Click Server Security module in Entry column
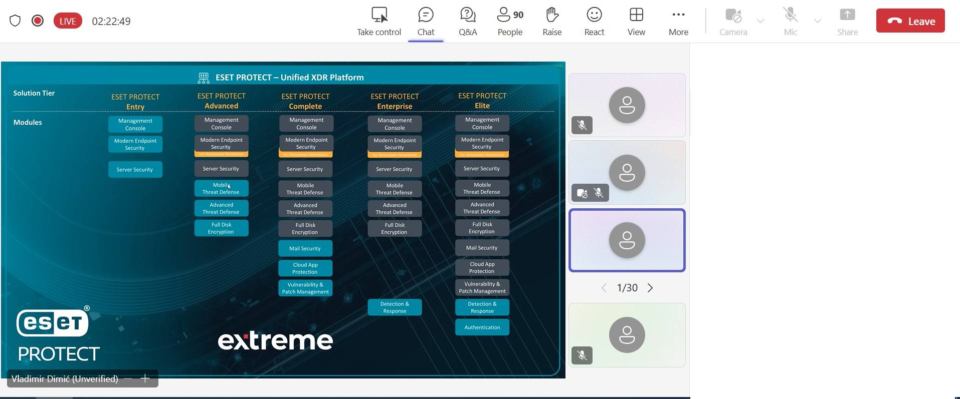Viewport: 960px width, 399px height. (135, 170)
